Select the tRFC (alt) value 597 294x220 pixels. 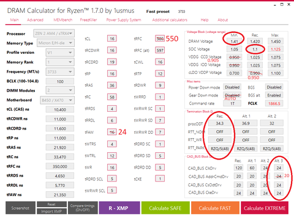click(x=160, y=50)
